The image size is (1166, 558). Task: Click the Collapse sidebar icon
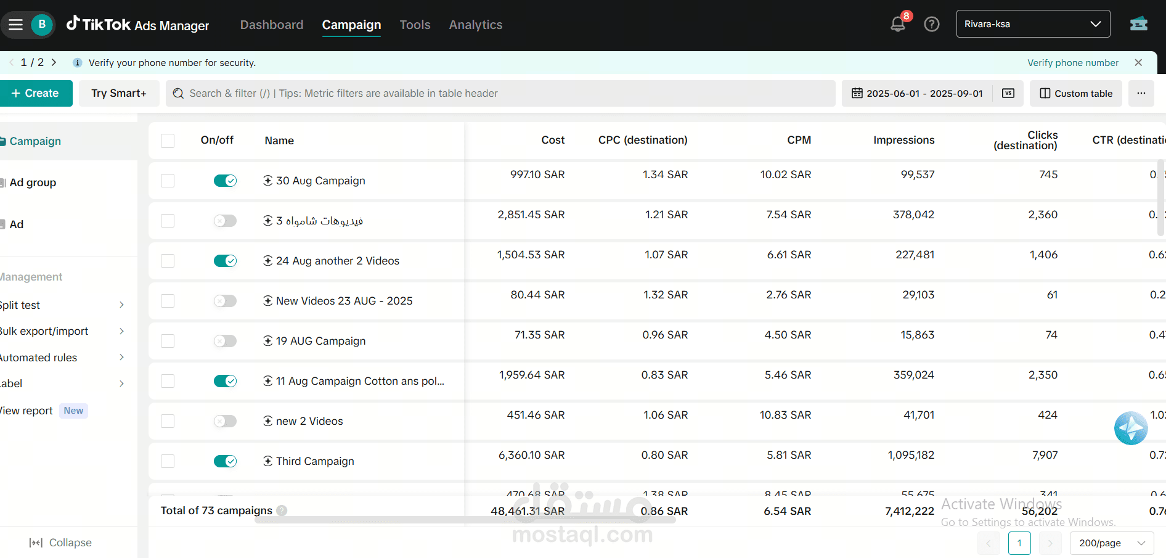(x=36, y=543)
